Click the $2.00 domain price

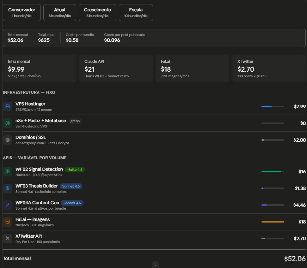click(x=299, y=140)
